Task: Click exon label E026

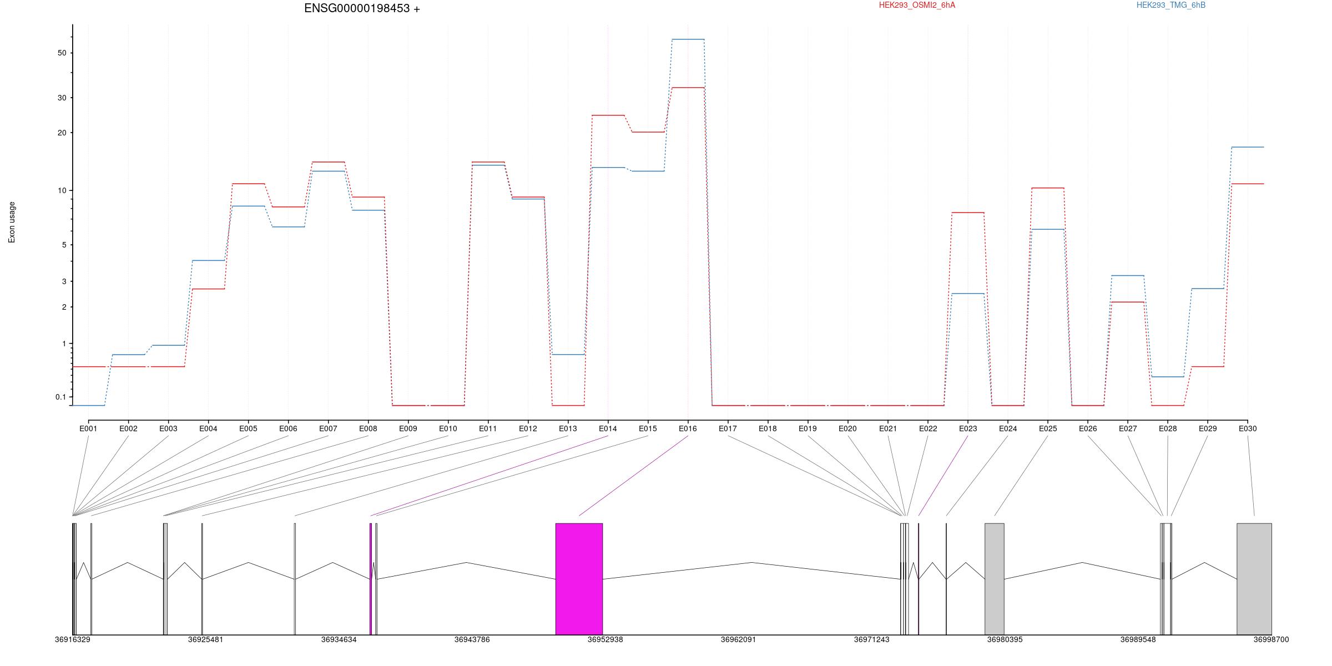Action: point(1088,428)
